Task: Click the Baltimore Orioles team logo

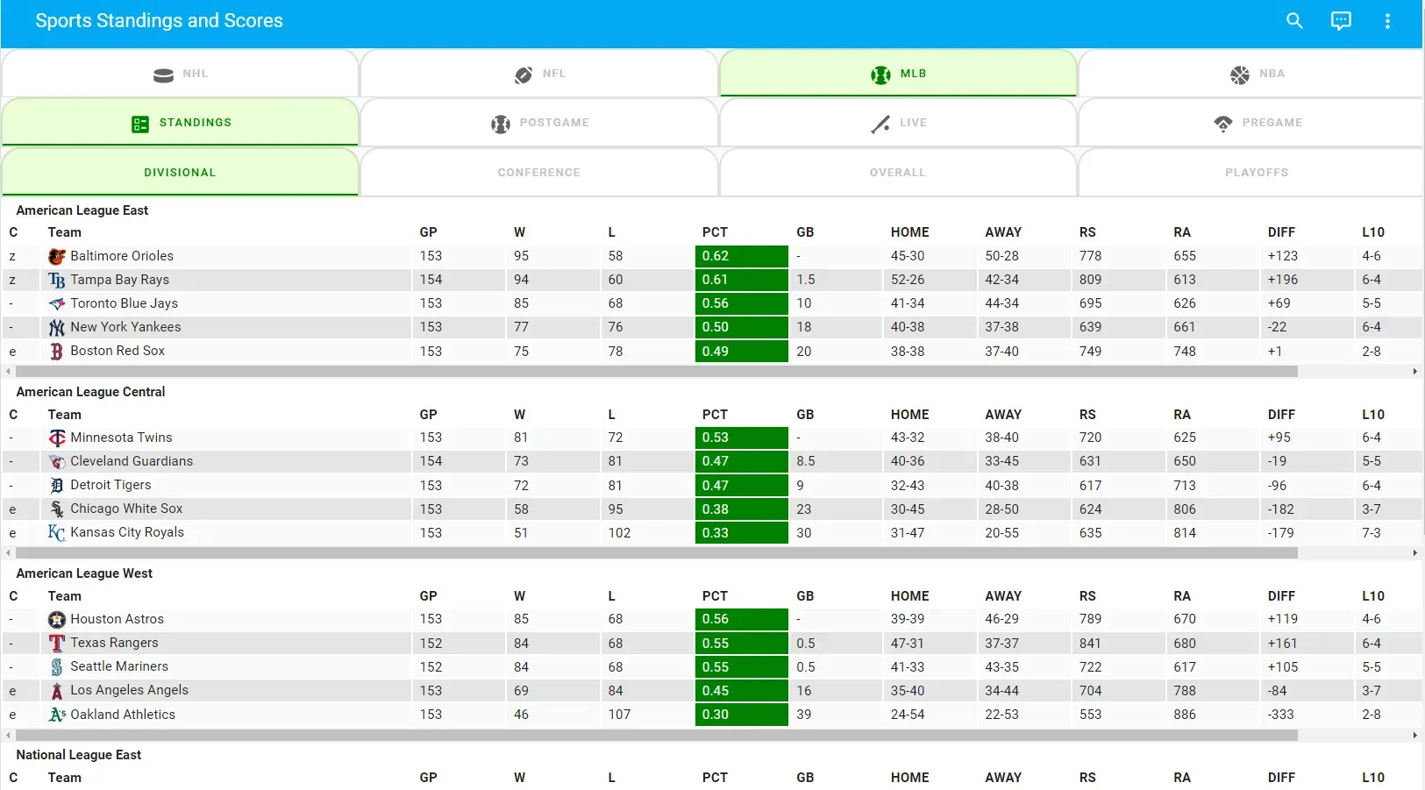Action: coord(57,256)
